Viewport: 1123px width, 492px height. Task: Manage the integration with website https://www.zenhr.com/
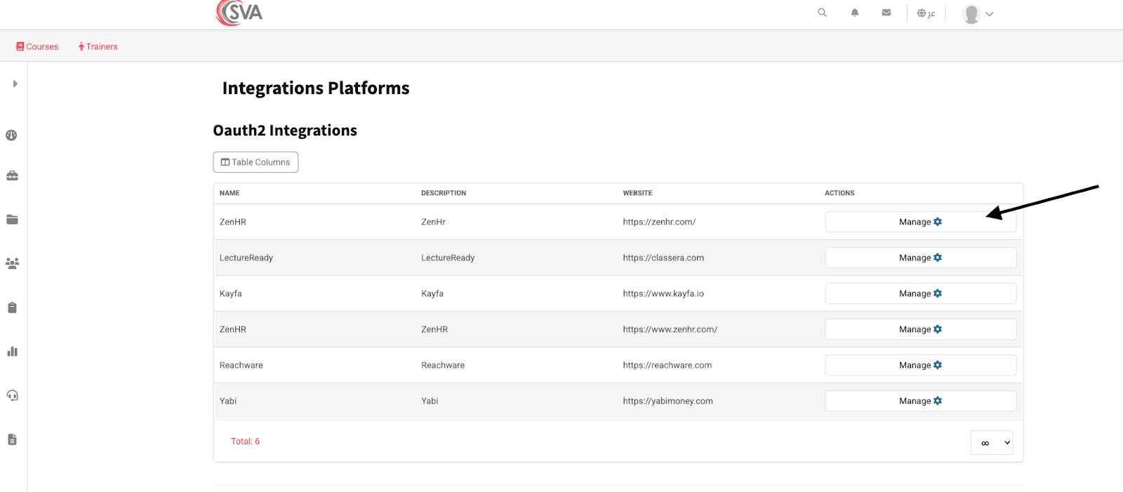(x=920, y=329)
